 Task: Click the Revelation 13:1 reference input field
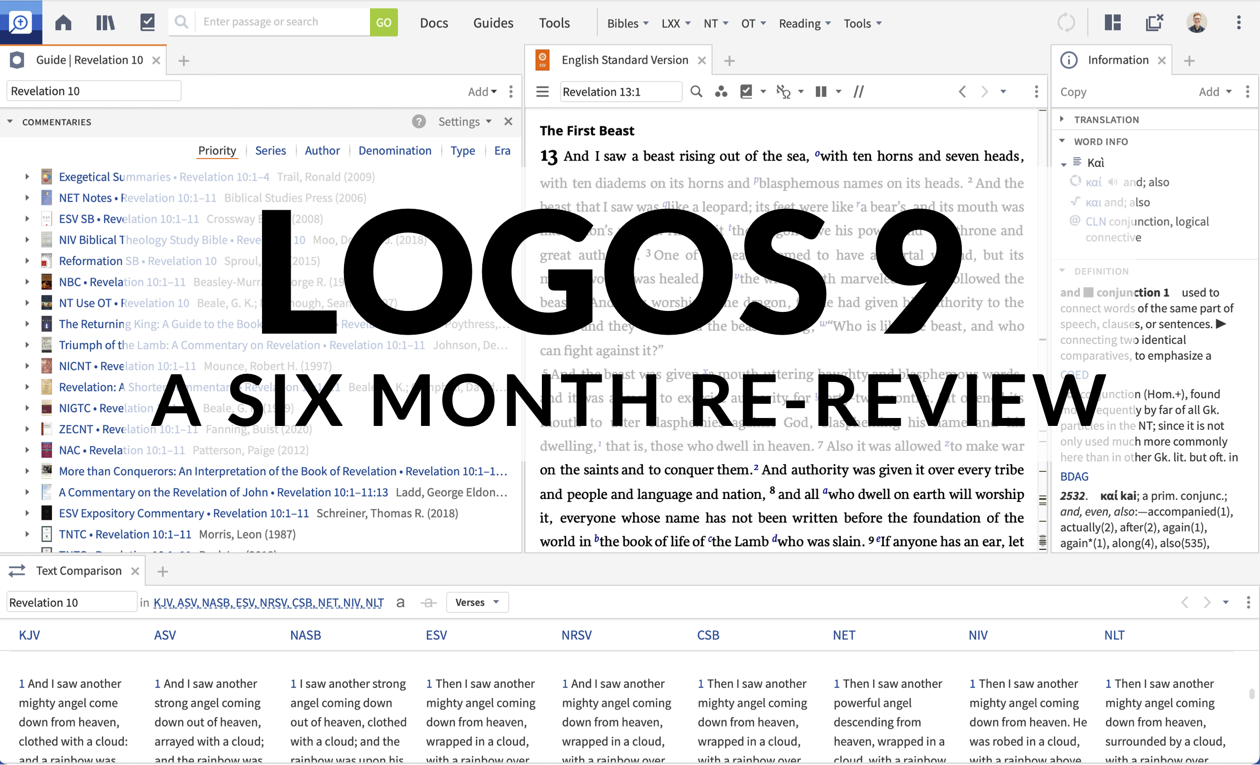pos(620,91)
